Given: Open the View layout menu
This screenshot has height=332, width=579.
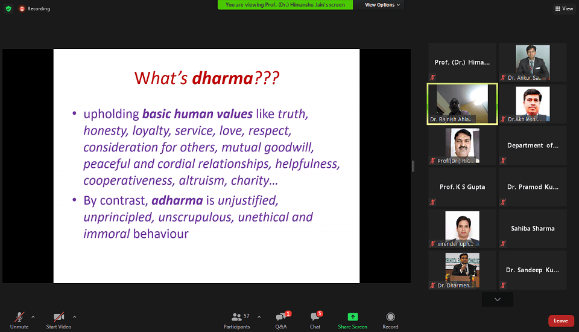Looking at the screenshot, I should tap(564, 8).
